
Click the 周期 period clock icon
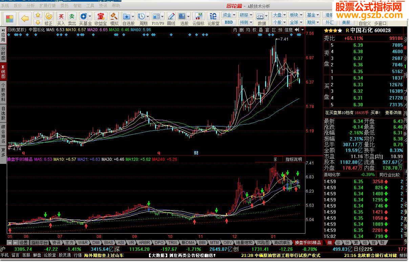pos(142,19)
